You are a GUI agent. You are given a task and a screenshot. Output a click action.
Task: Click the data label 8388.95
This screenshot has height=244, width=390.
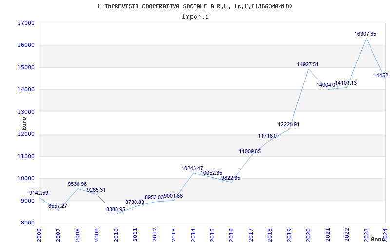click(116, 210)
